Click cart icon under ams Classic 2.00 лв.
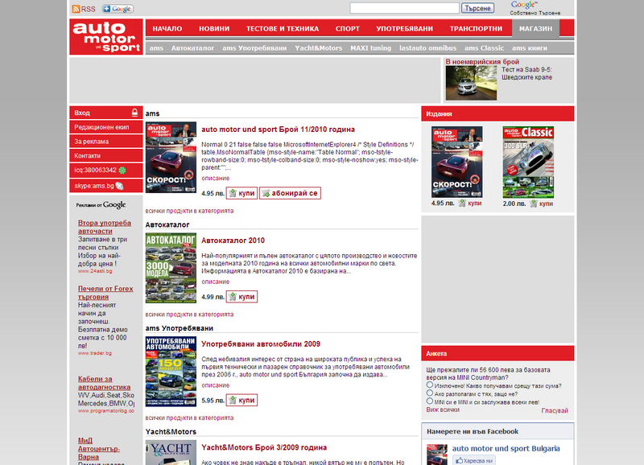 (533, 204)
